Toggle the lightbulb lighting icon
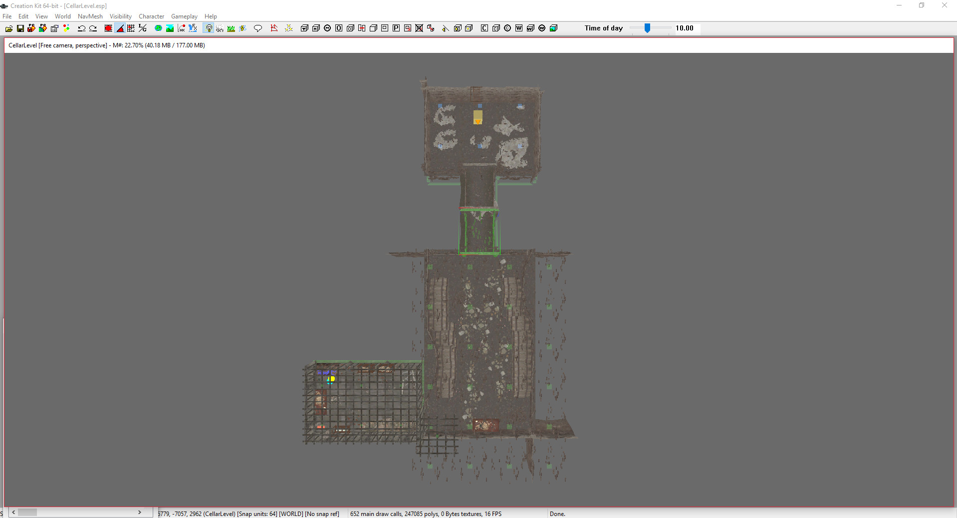 click(209, 28)
